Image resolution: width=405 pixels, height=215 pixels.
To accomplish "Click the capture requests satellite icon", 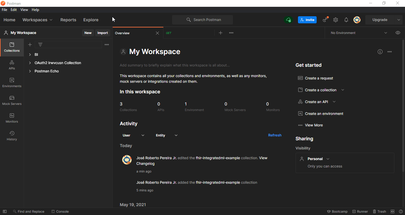I will click(326, 20).
